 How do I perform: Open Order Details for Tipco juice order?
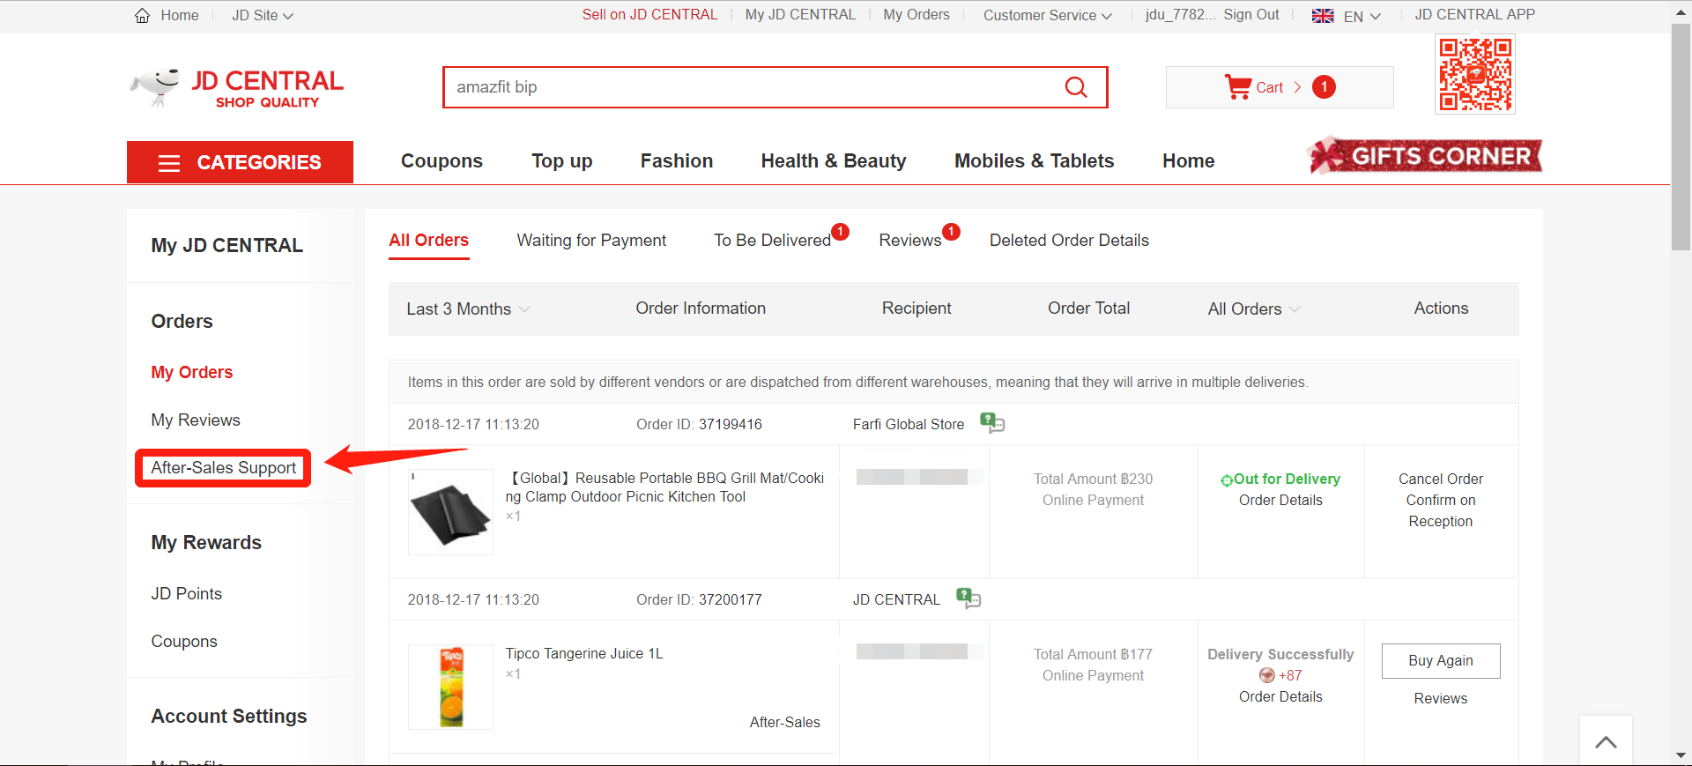(x=1280, y=696)
